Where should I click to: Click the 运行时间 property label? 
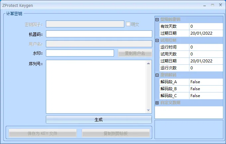pos(174,47)
